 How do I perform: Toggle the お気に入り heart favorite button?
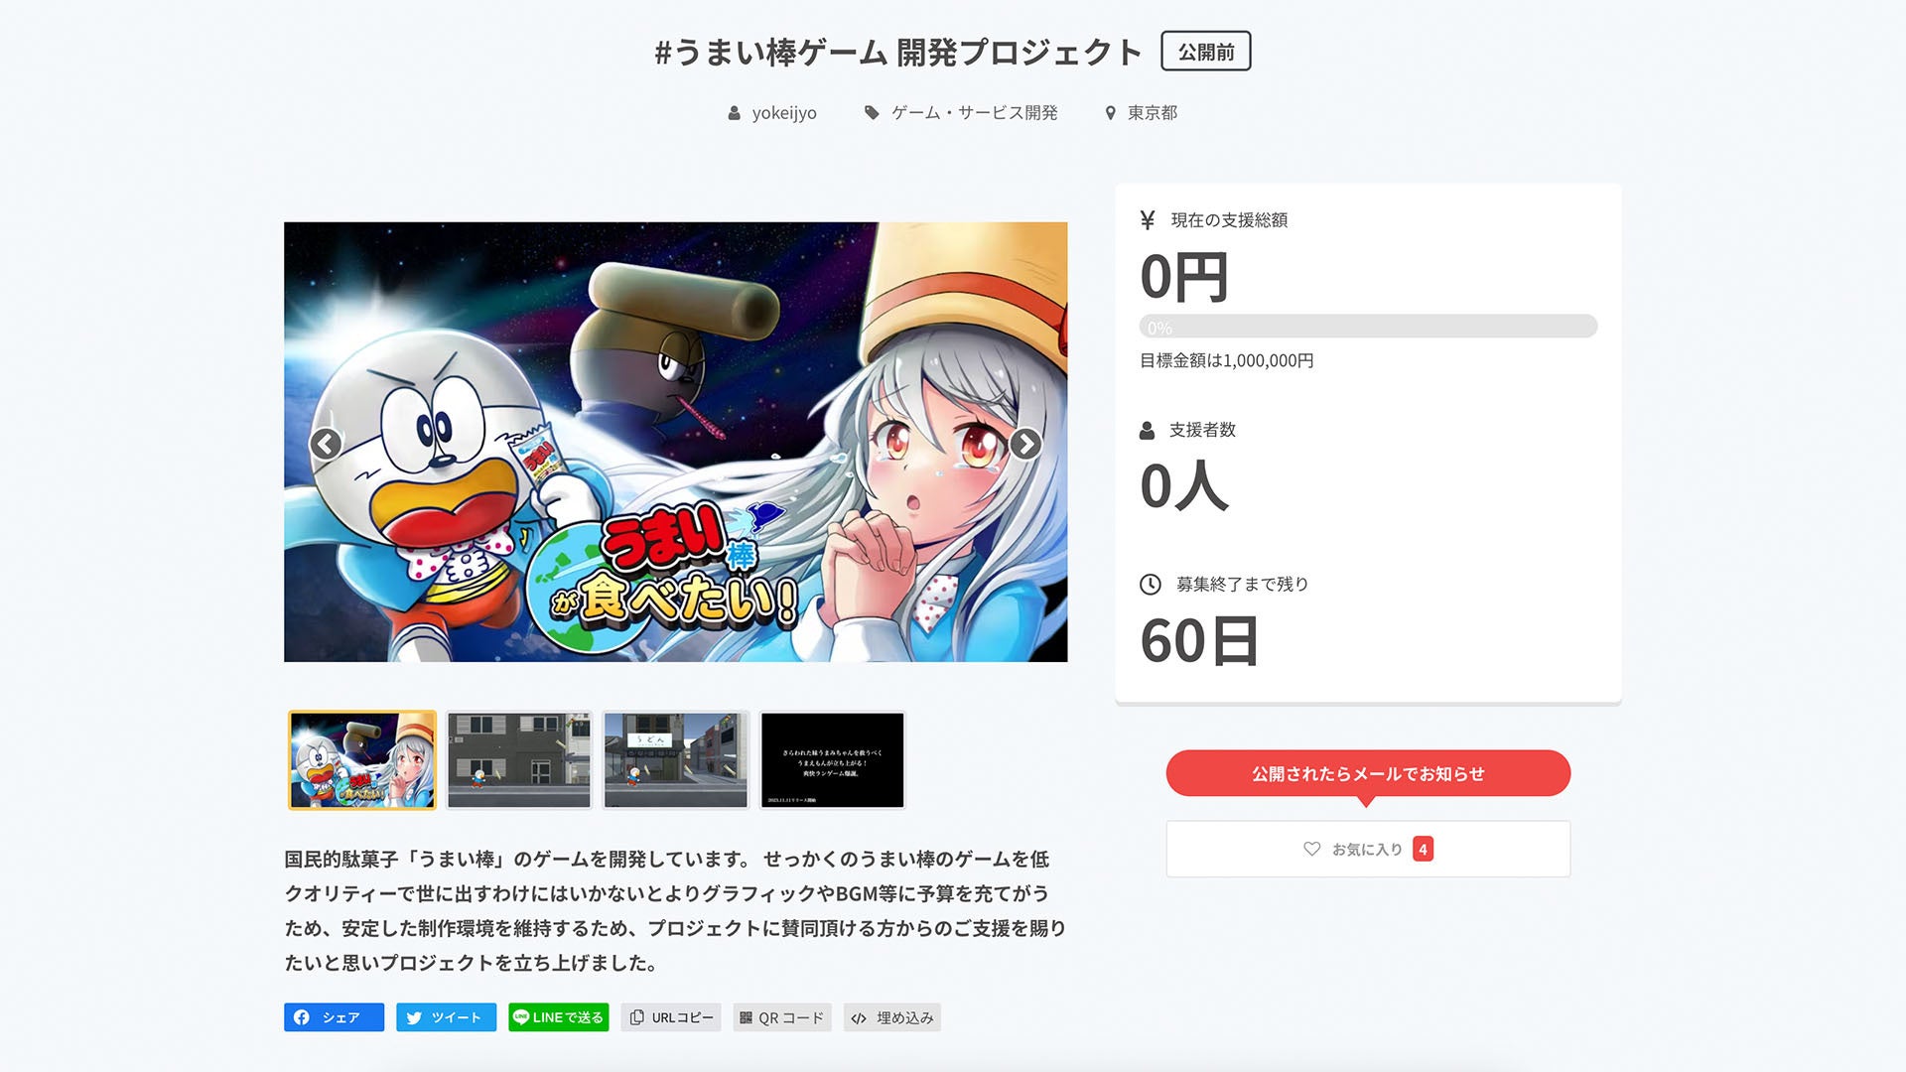tap(1368, 849)
